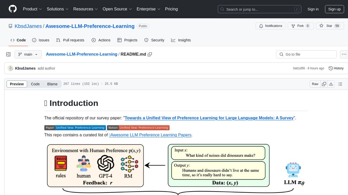Click the 267 lines file info text
Screen dimensions: 348x195
(91, 84)
